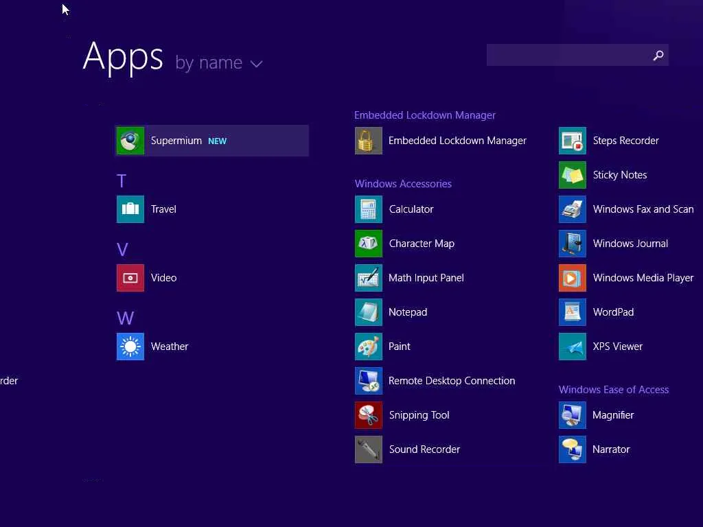Open the Windows Fax and Scan icon
The image size is (703, 527).
click(573, 209)
